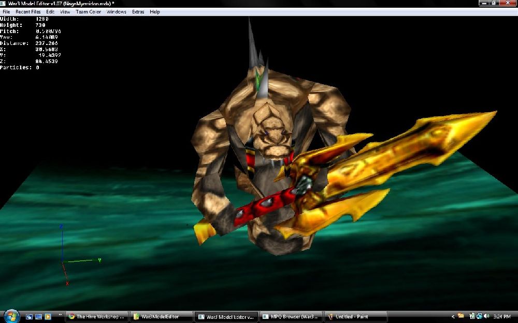
Task: Expand the quick launch overflow chevron
Action: (x=60, y=315)
